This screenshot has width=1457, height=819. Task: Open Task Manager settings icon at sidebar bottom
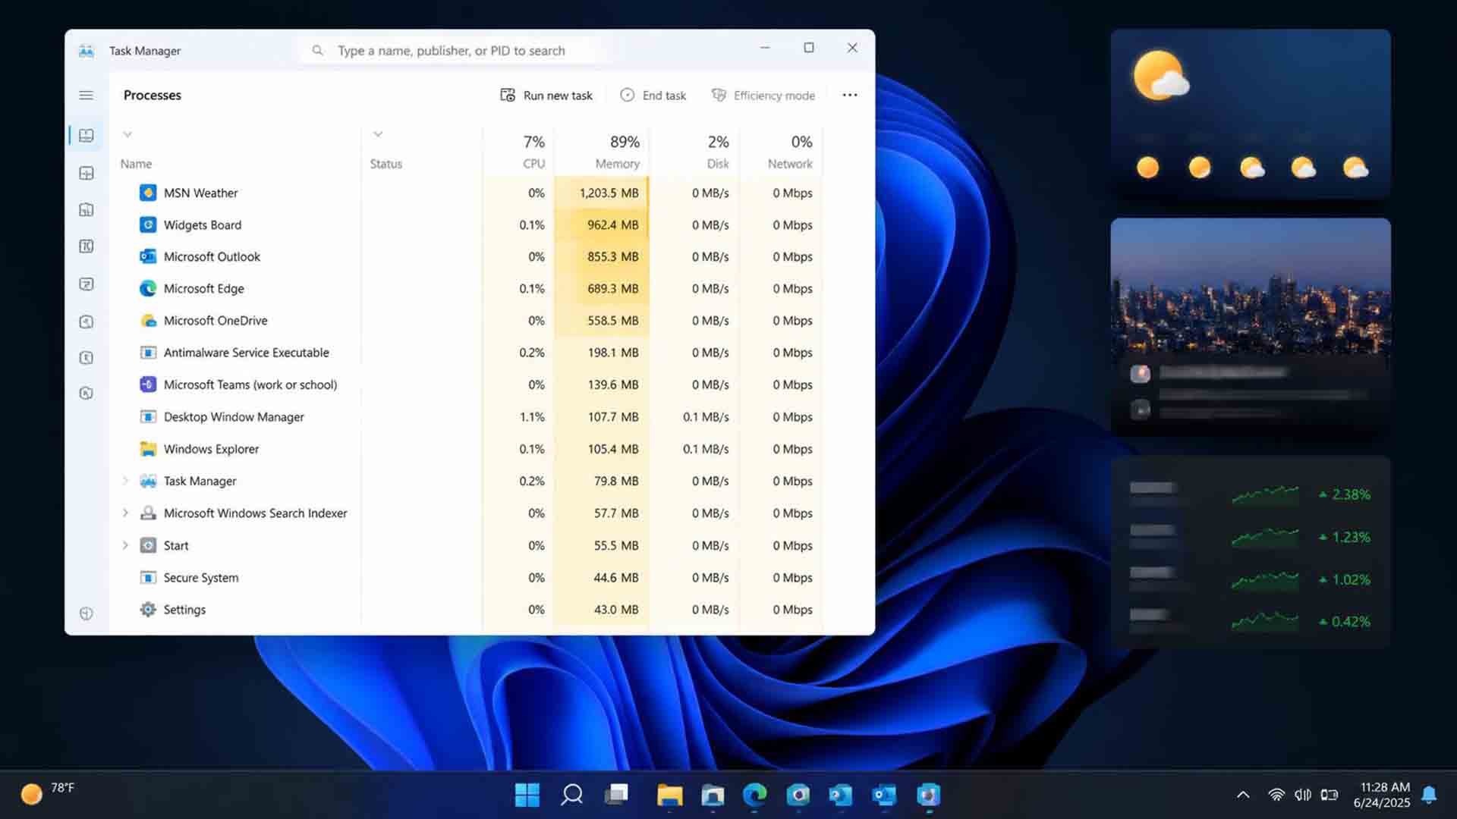coord(86,613)
